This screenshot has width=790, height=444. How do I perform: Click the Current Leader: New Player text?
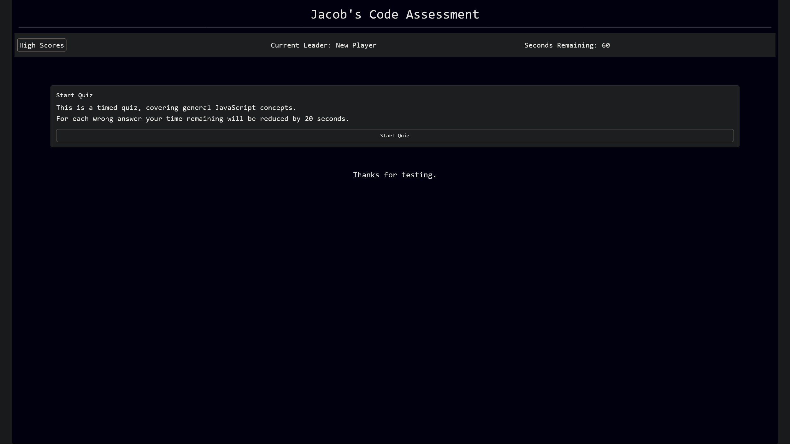pos(323,45)
